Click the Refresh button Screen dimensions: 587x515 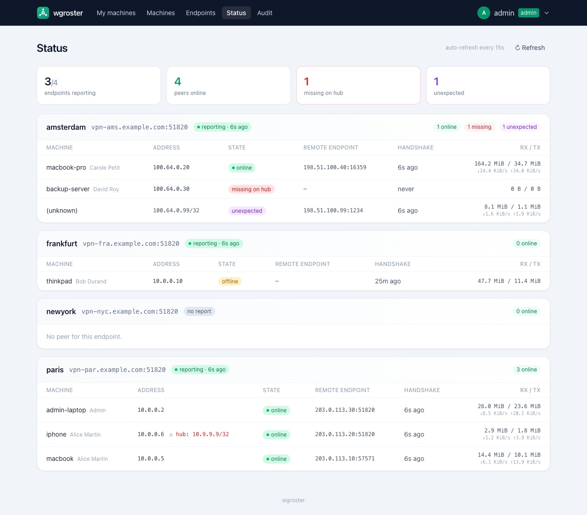[x=530, y=48]
